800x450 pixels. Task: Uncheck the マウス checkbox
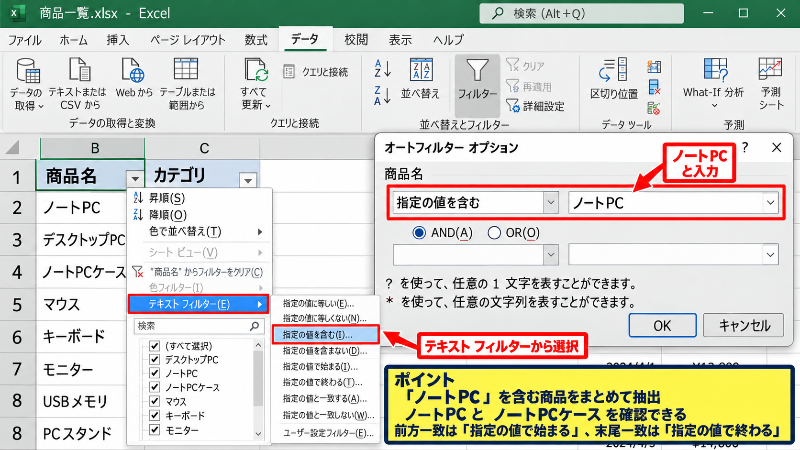(x=154, y=401)
